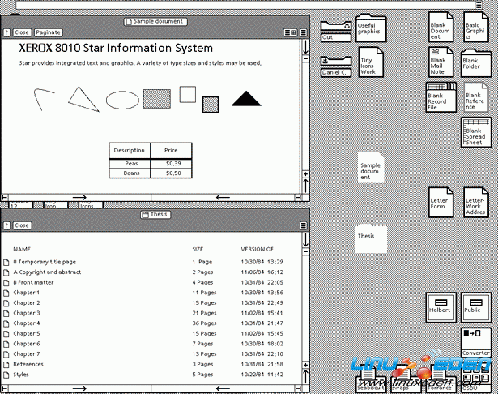
Task: Open the Sample document window menu icon
Action: coord(304,32)
